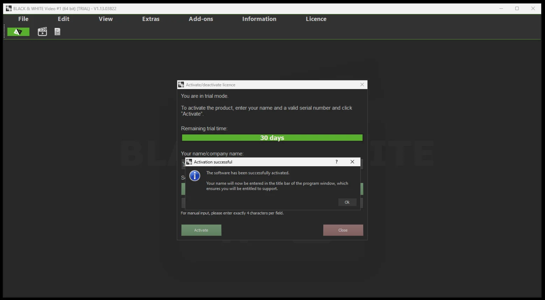Open the View menu
This screenshot has width=545, height=300.
[106, 19]
